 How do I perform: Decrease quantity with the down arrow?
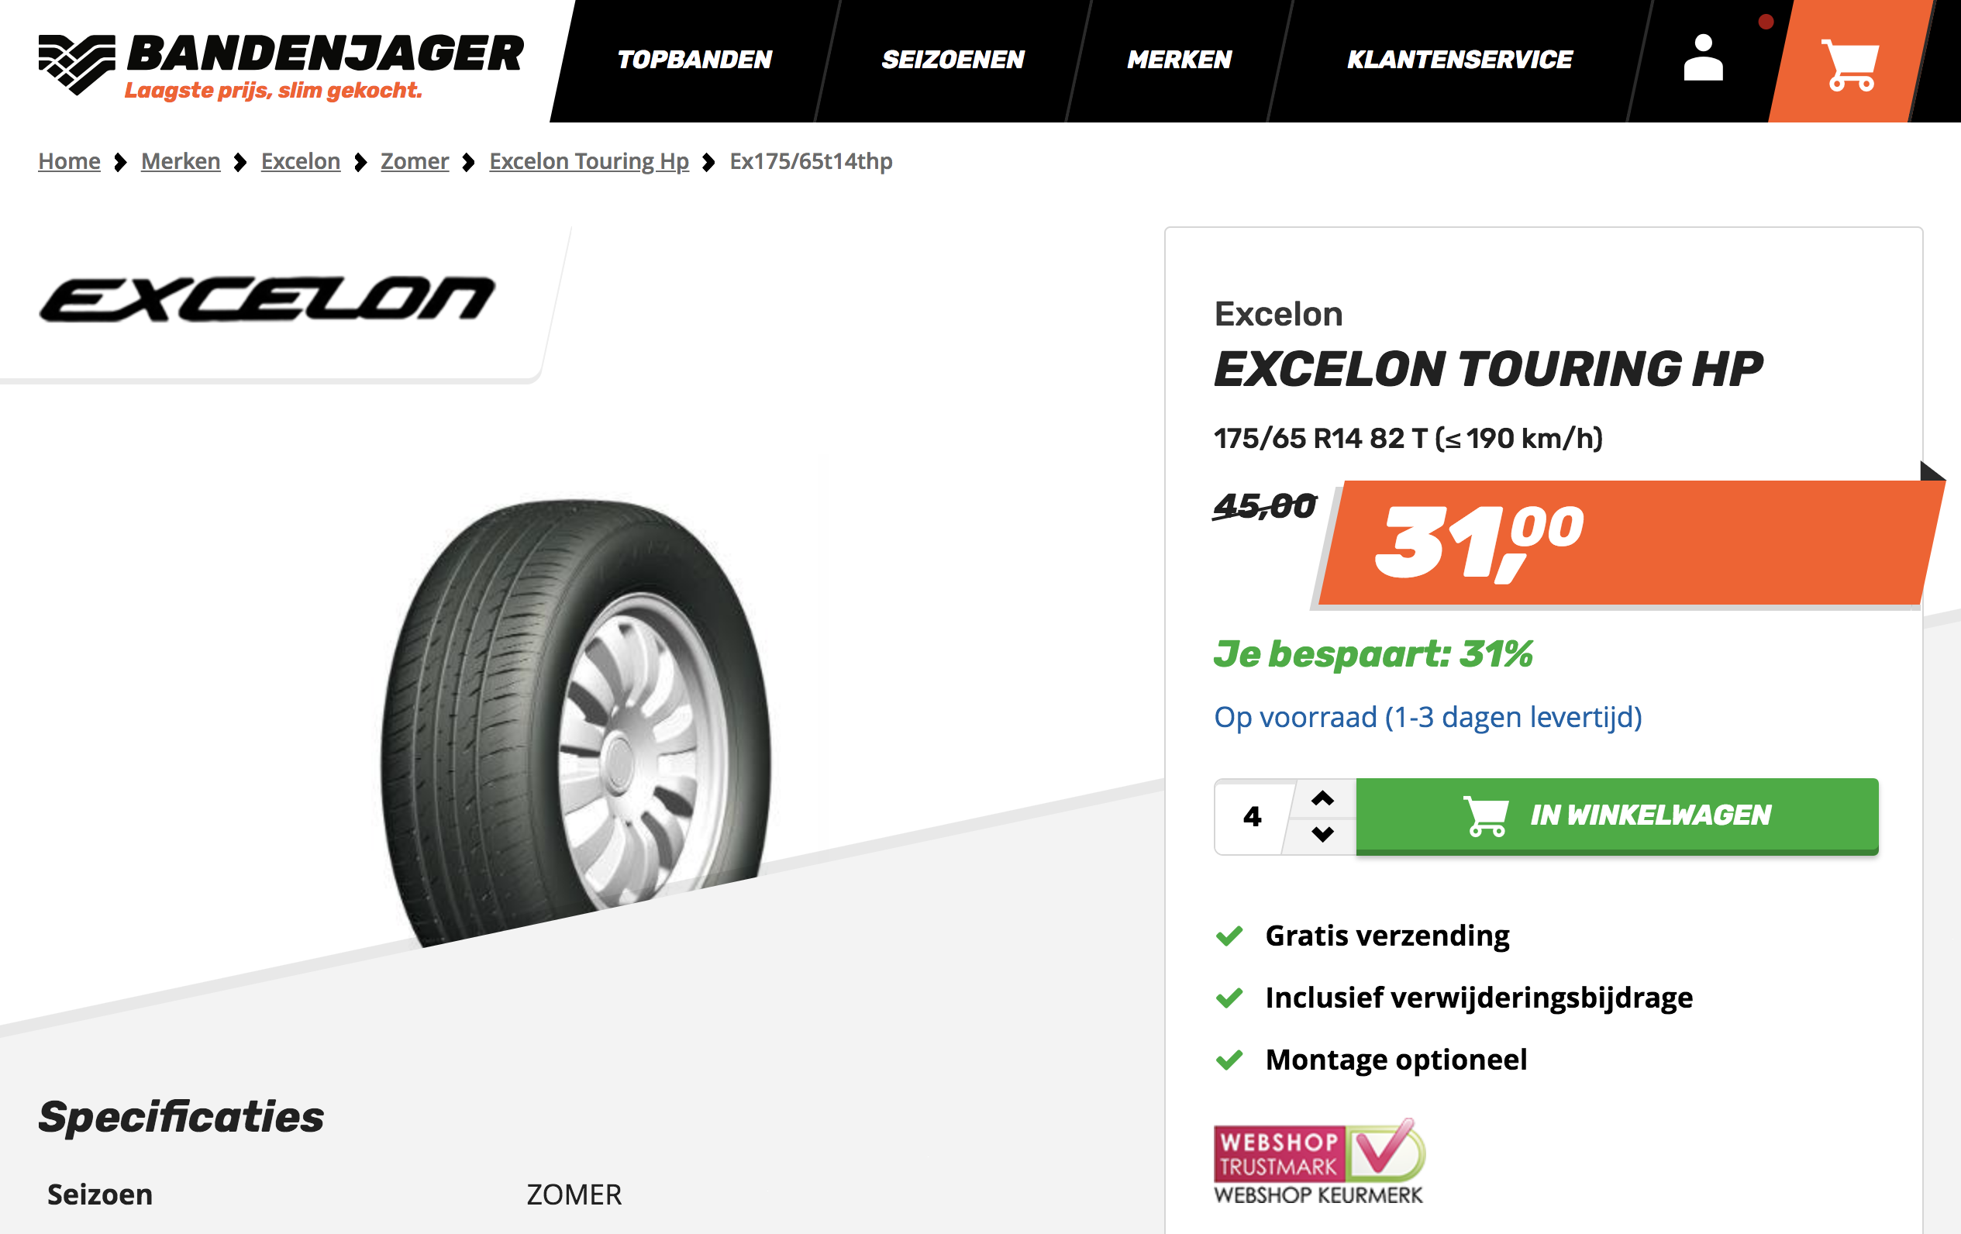pos(1322,833)
